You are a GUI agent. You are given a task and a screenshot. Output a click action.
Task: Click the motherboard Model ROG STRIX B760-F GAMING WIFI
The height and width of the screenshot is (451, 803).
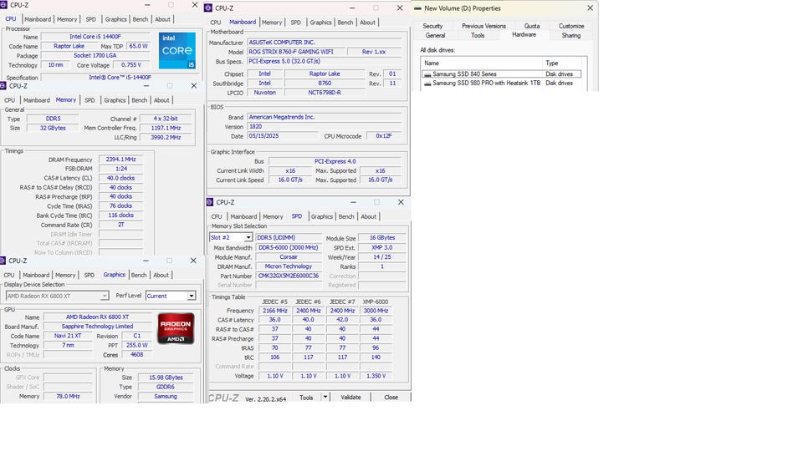click(296, 52)
